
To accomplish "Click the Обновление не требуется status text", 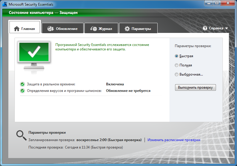I will tap(128, 91).
